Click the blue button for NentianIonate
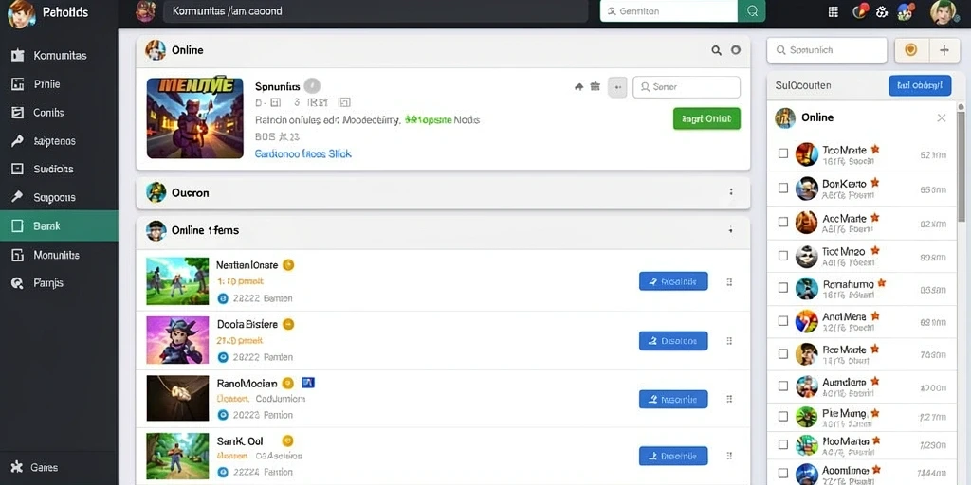The height and width of the screenshot is (485, 971). coord(673,281)
